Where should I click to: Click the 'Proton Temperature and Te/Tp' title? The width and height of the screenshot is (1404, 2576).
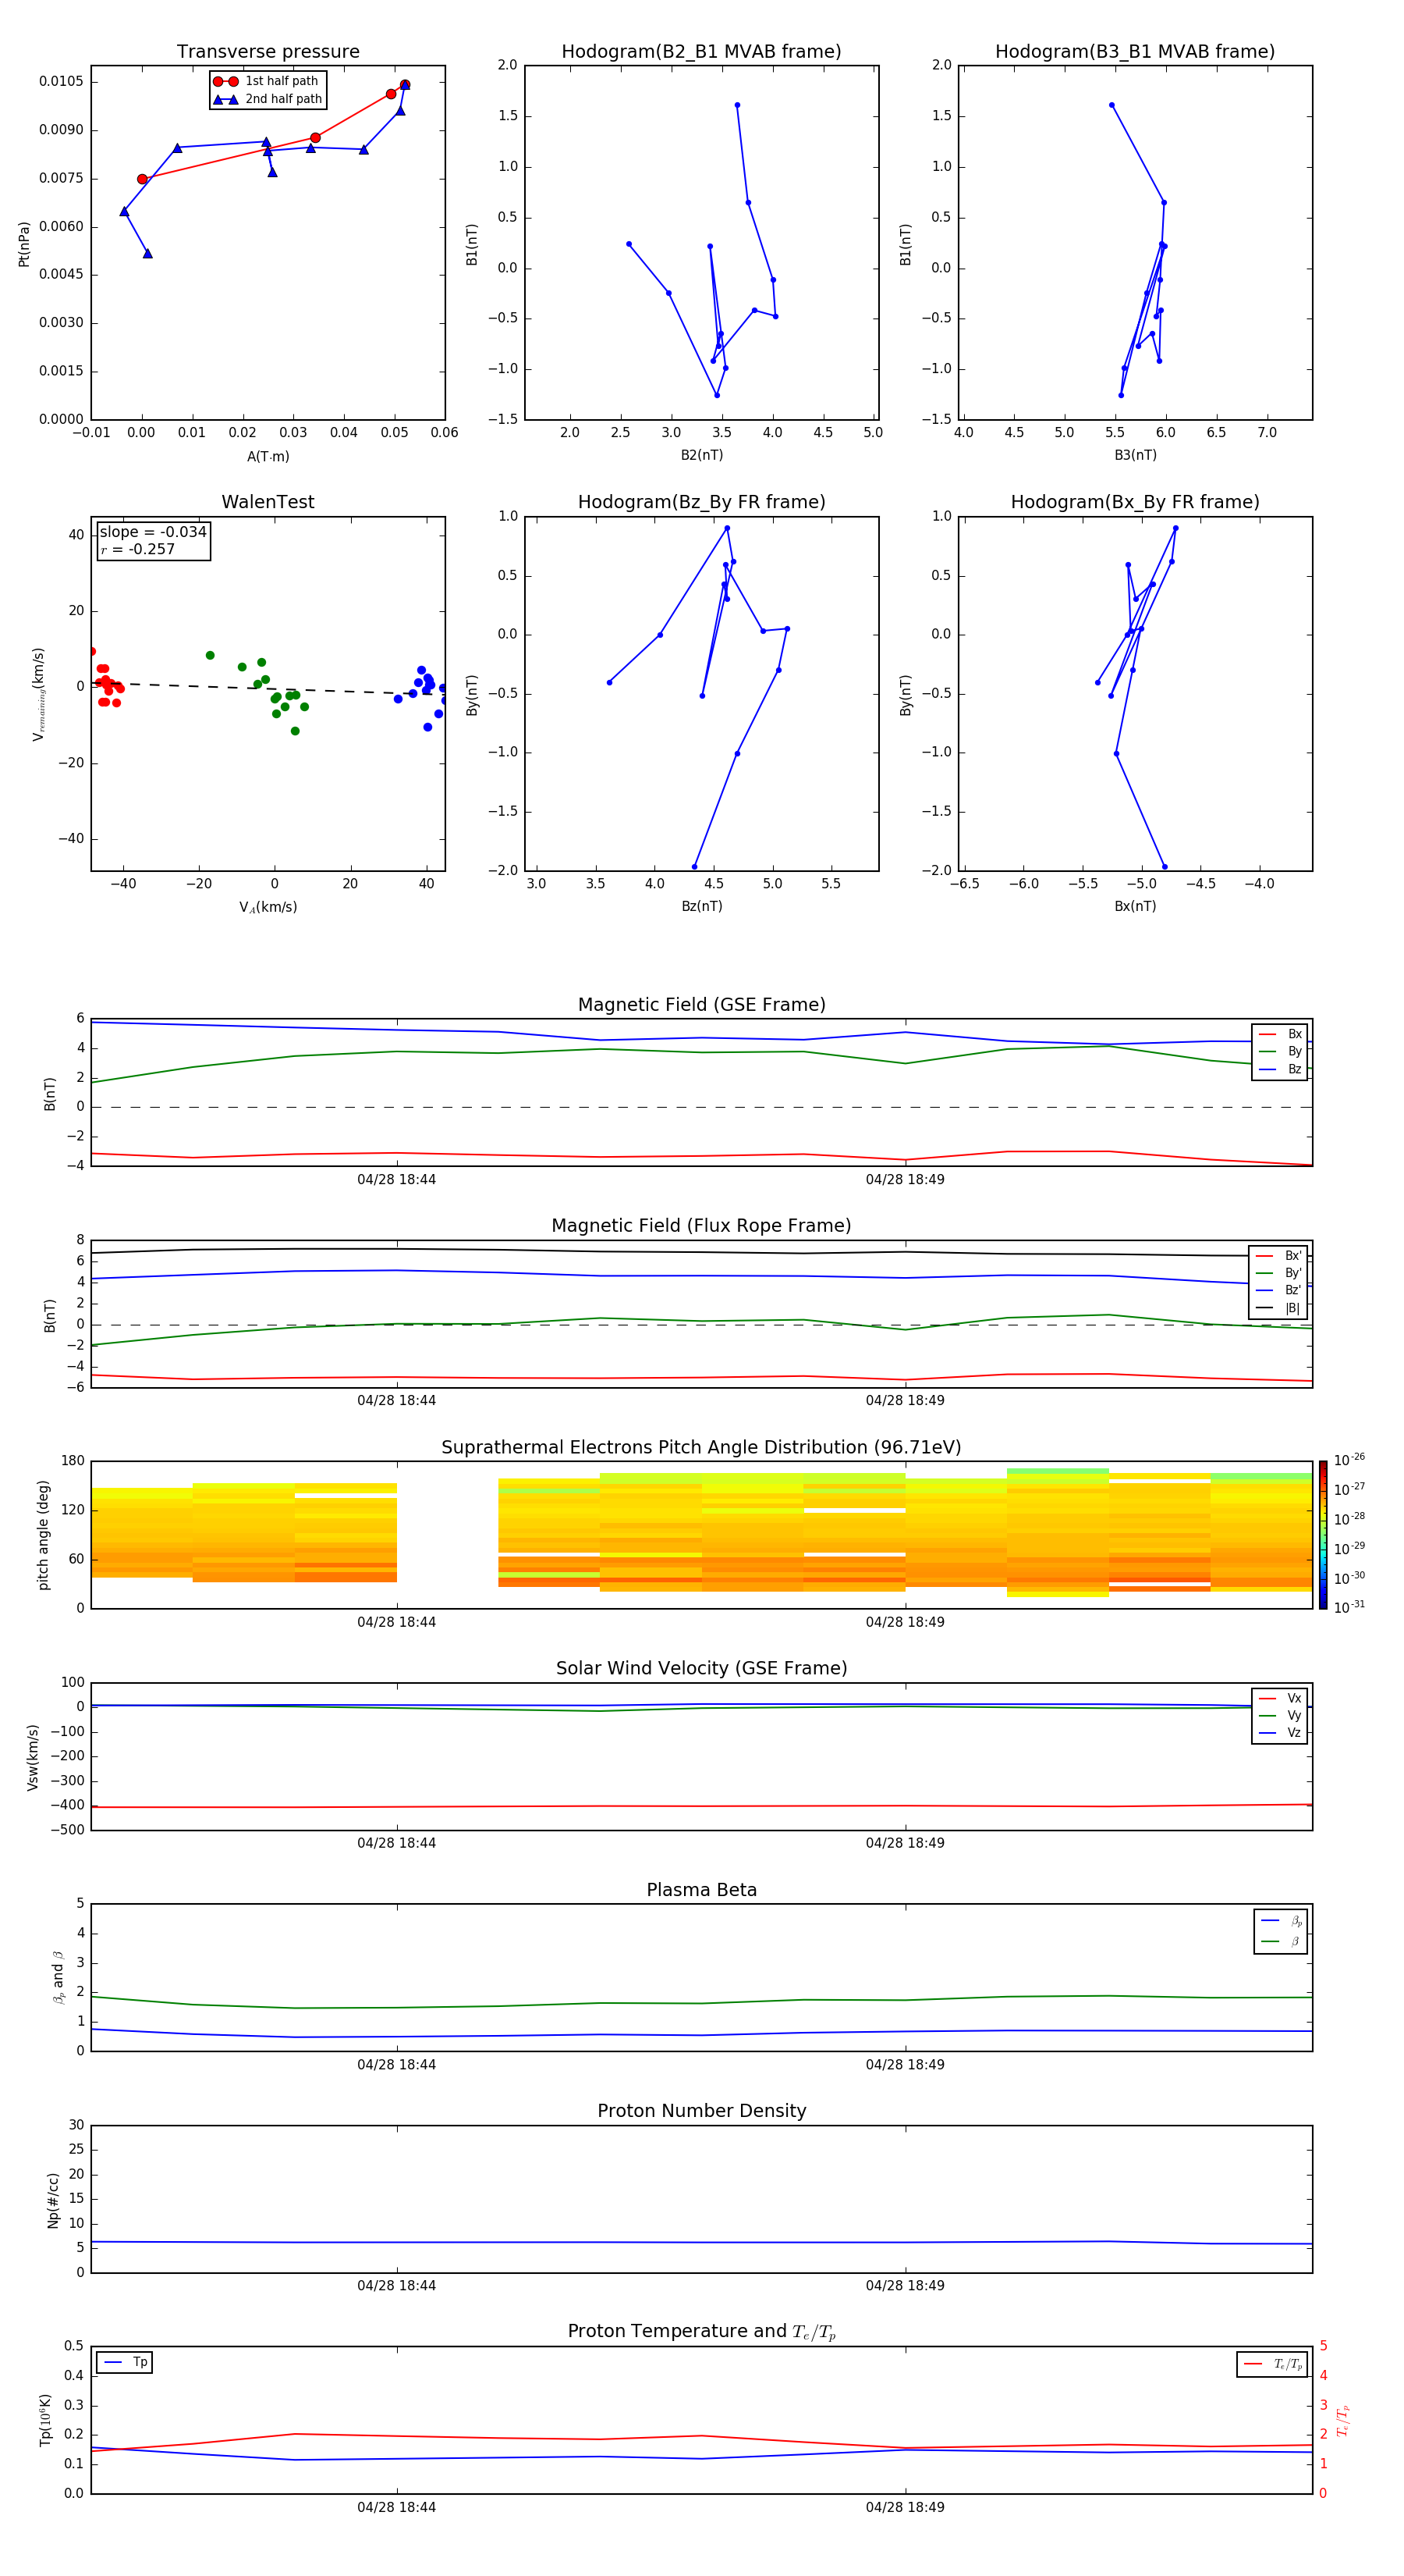pyautogui.click(x=701, y=2331)
